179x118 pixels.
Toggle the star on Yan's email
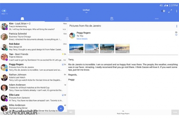63,54
